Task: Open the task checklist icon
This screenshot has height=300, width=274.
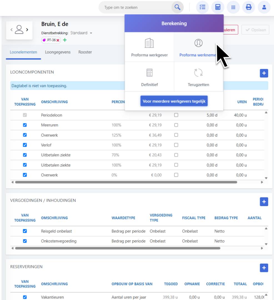Action: [x=202, y=7]
